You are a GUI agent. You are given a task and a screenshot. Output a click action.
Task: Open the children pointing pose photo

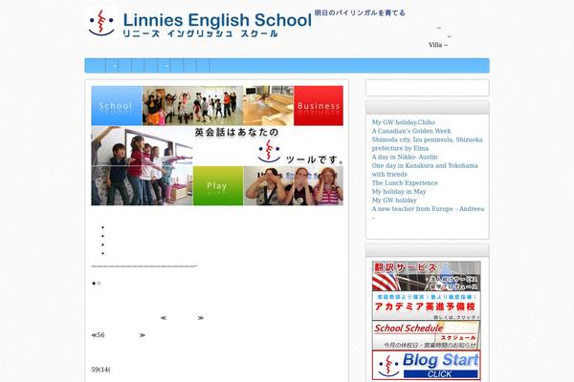pyautogui.click(x=142, y=166)
